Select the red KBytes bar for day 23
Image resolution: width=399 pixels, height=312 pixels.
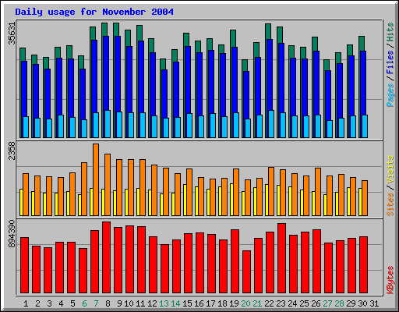pyautogui.click(x=282, y=258)
